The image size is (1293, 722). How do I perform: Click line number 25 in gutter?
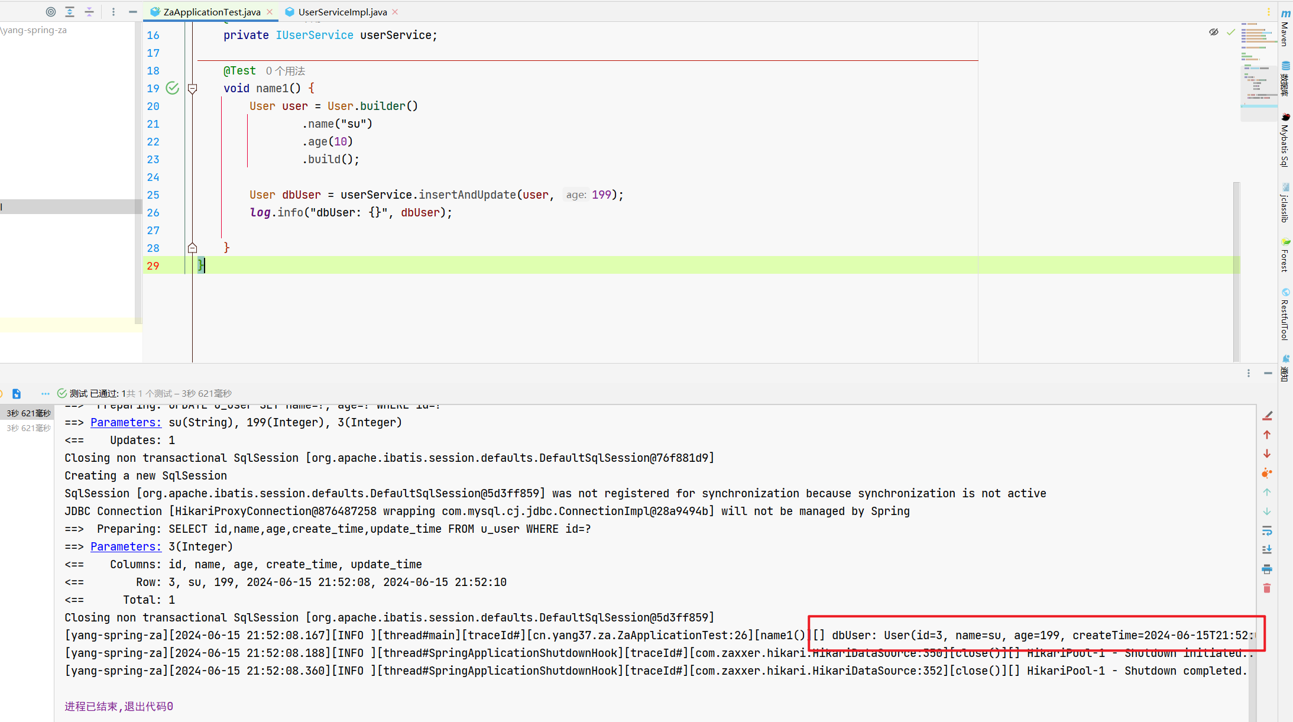tap(153, 195)
